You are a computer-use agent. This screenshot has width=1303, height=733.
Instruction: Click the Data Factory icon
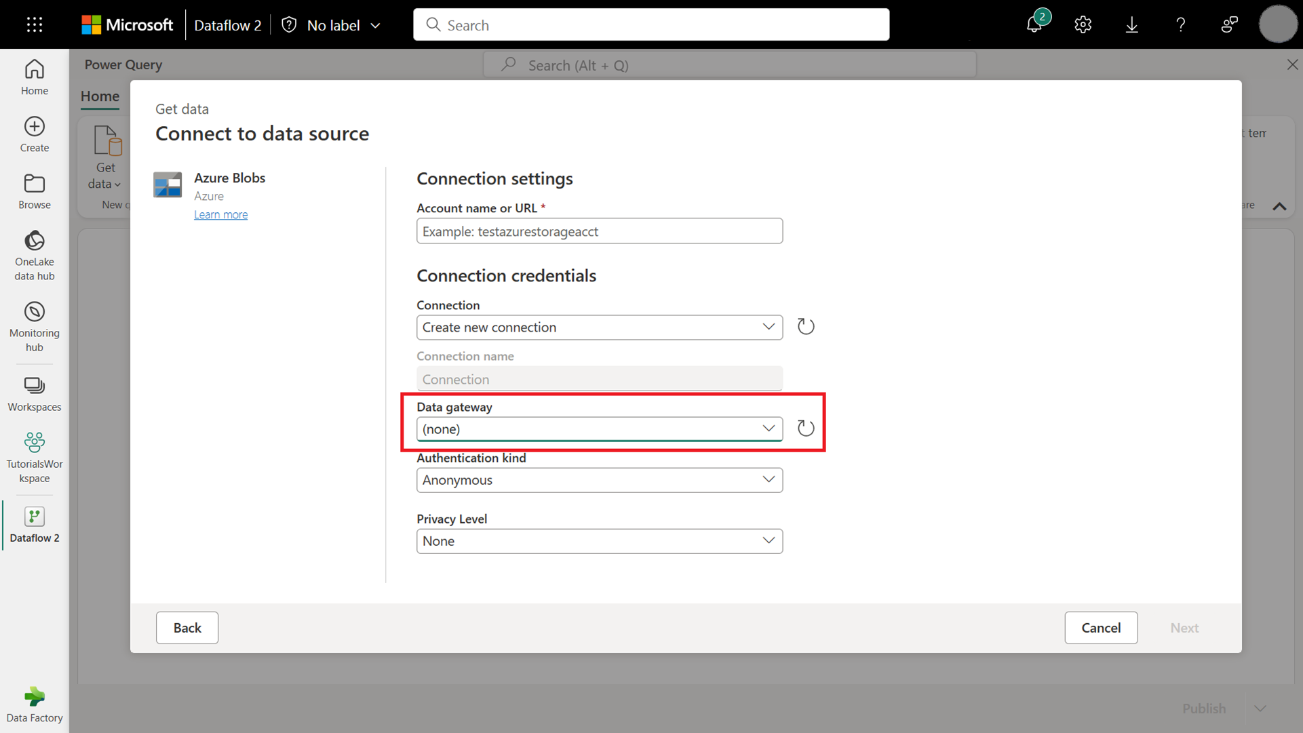[35, 705]
